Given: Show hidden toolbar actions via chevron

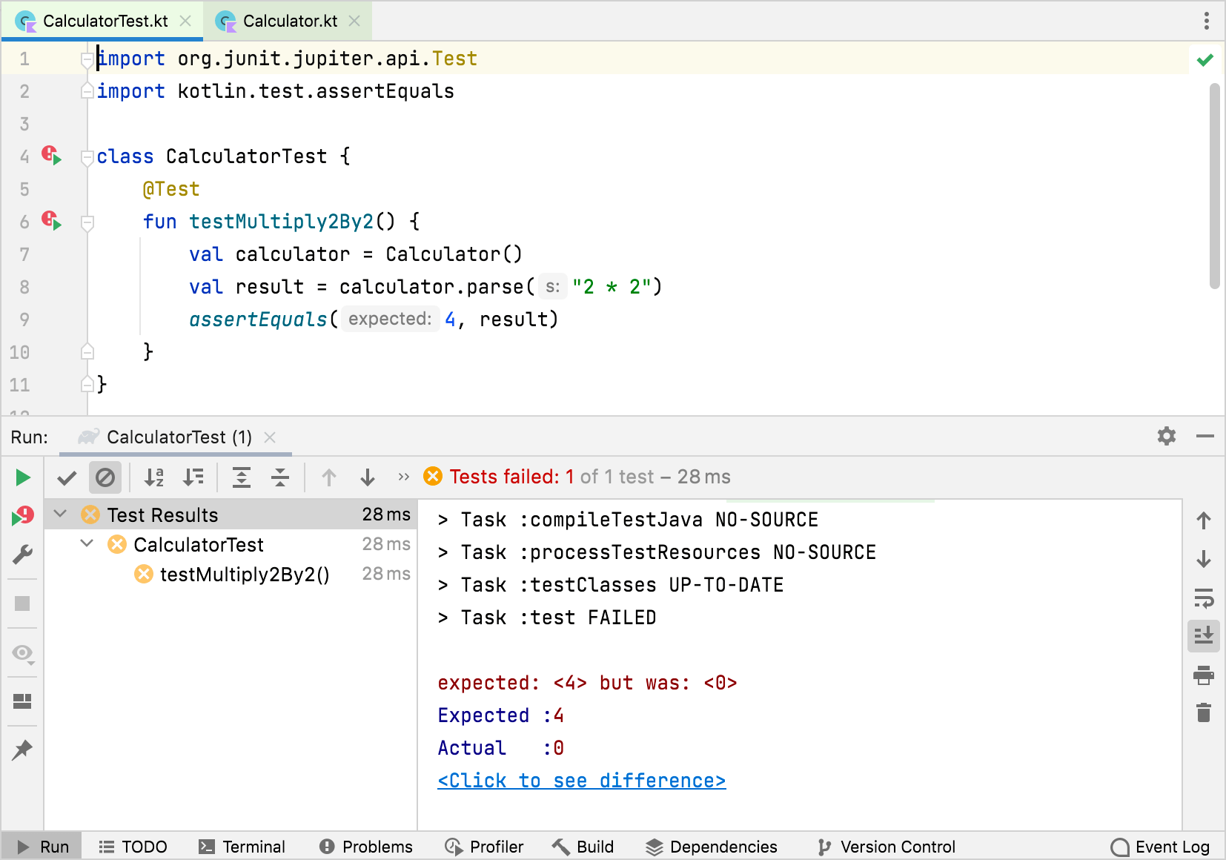Looking at the screenshot, I should point(403,477).
